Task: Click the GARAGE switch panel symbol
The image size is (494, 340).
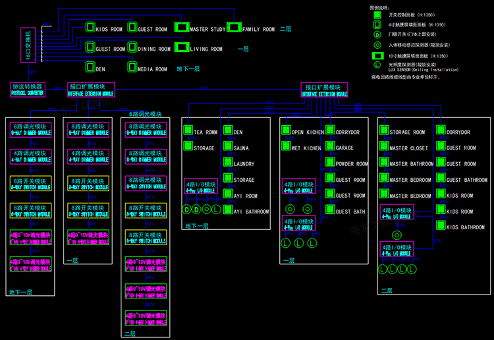Action: click(x=329, y=148)
